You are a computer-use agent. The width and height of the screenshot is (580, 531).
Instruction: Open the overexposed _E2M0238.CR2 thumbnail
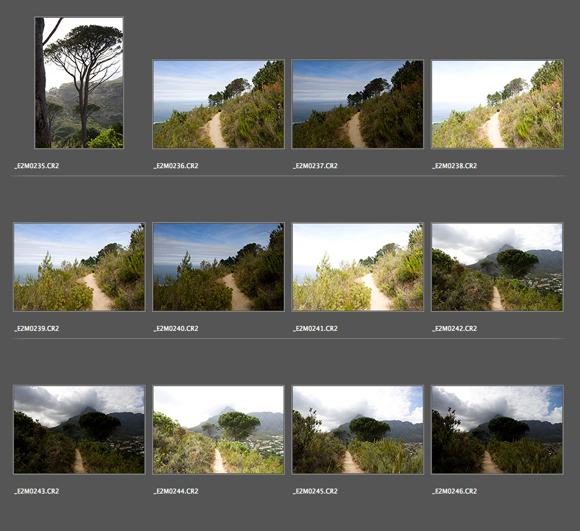coord(497,104)
